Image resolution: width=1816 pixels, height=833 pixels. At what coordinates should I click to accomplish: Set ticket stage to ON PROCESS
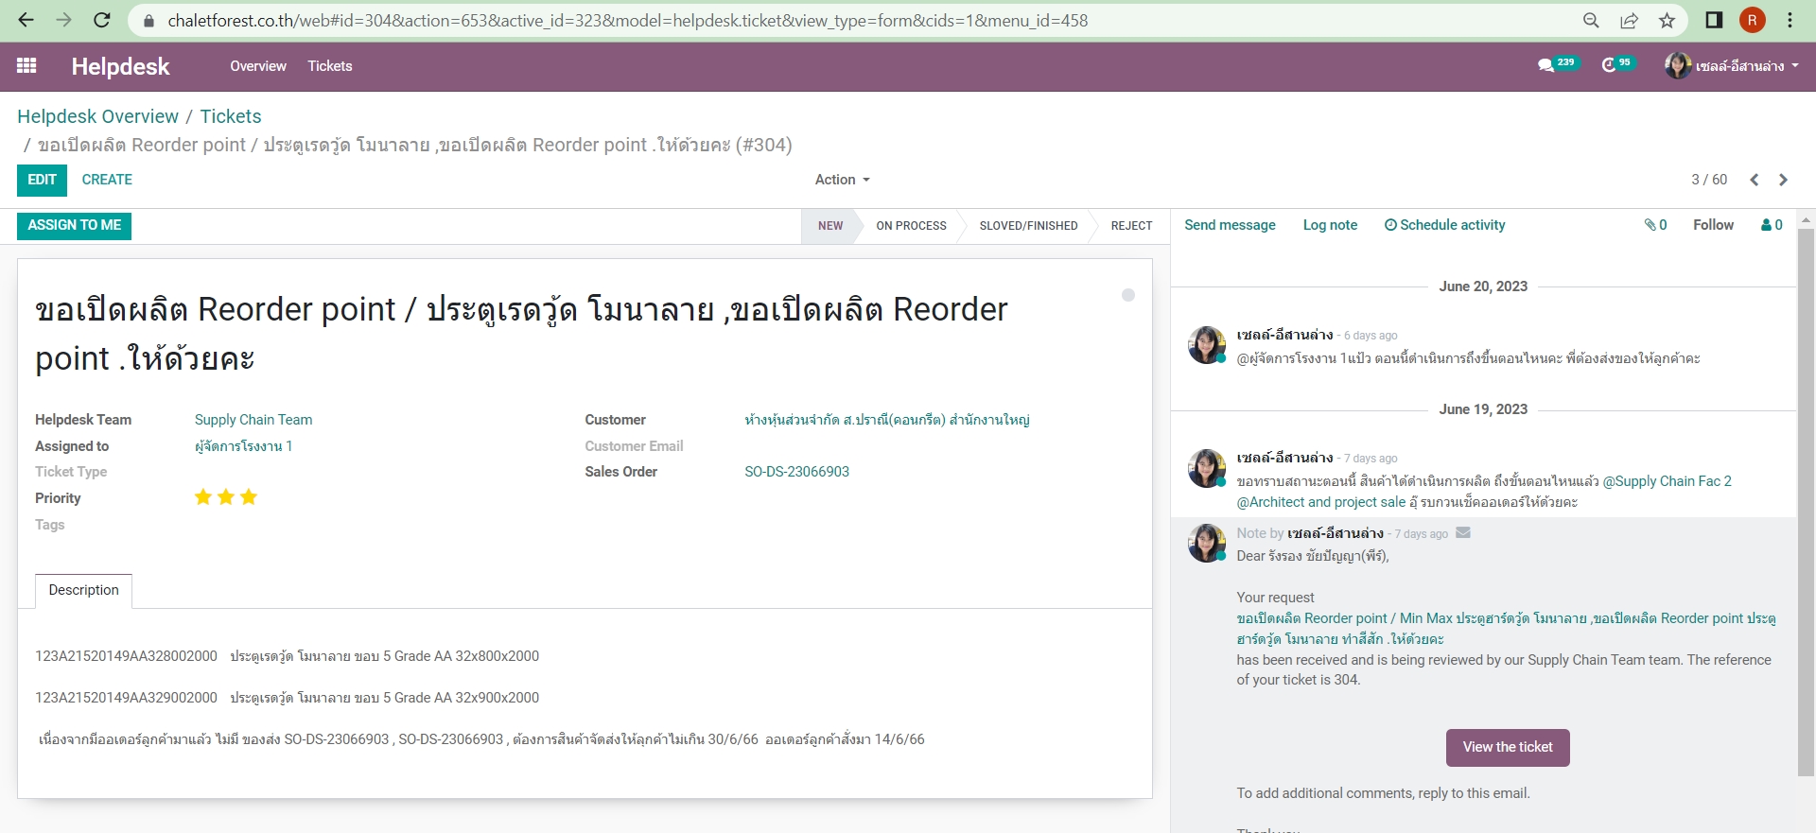pyautogui.click(x=910, y=226)
